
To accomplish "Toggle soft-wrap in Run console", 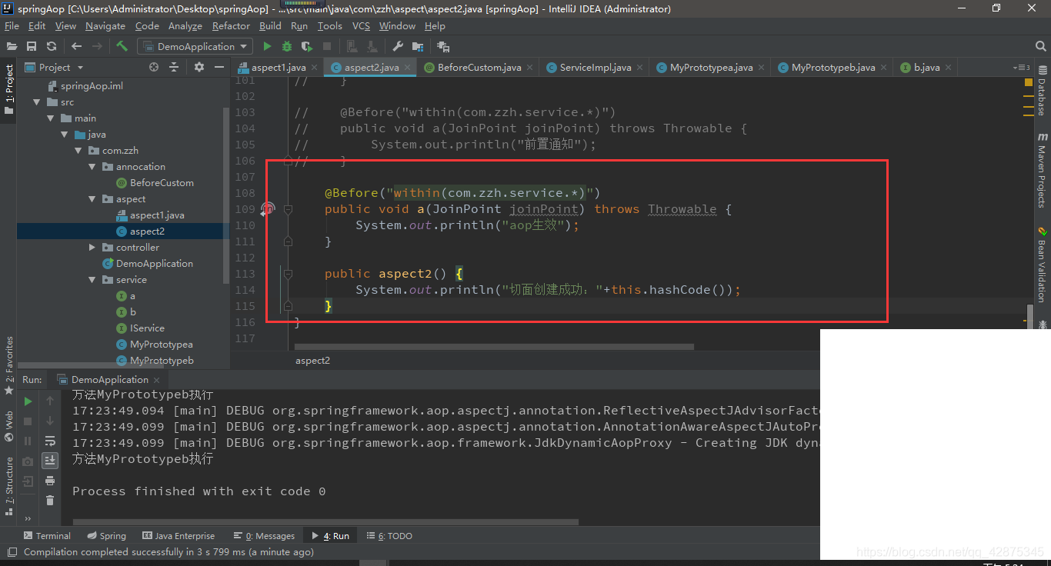I will pos(50,441).
